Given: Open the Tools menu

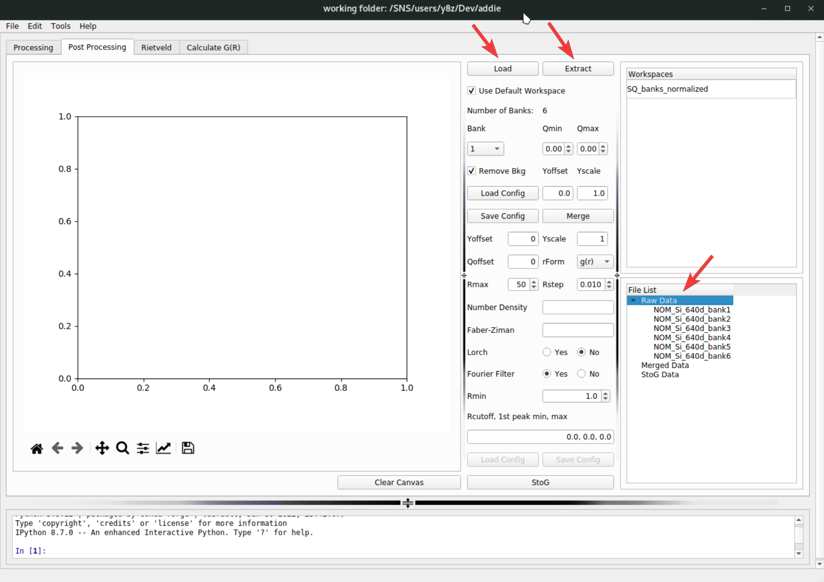Looking at the screenshot, I should (x=61, y=26).
